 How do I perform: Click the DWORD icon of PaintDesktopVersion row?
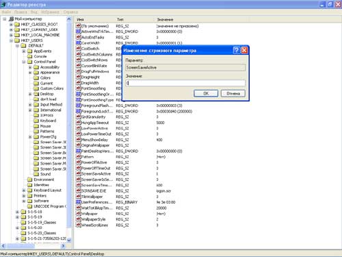coord(79,151)
